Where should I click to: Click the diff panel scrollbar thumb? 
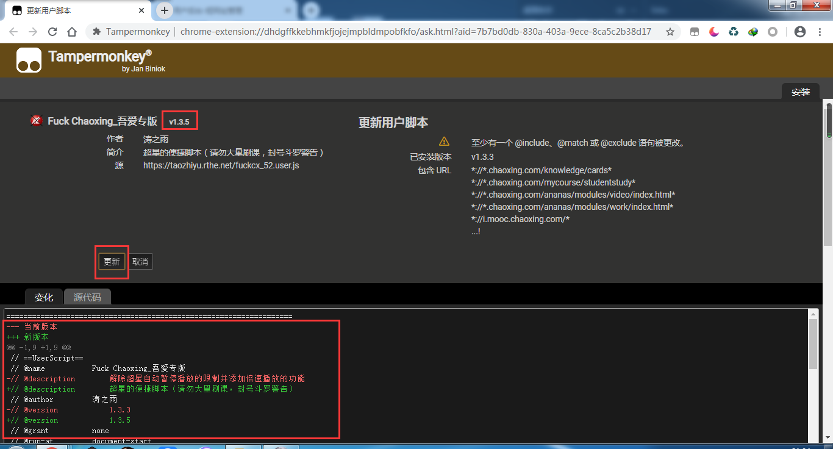813,343
